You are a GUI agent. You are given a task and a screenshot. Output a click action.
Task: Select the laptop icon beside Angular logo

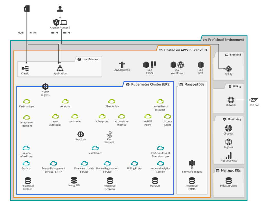point(64,22)
